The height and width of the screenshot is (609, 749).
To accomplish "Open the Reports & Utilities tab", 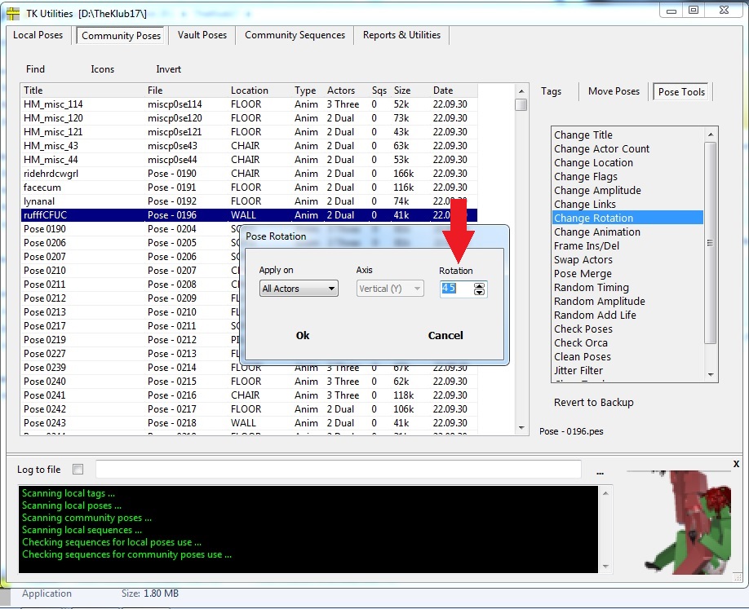I will pyautogui.click(x=401, y=35).
